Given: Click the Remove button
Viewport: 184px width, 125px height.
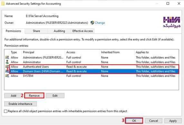Looking at the screenshot, I should click(x=34, y=96).
